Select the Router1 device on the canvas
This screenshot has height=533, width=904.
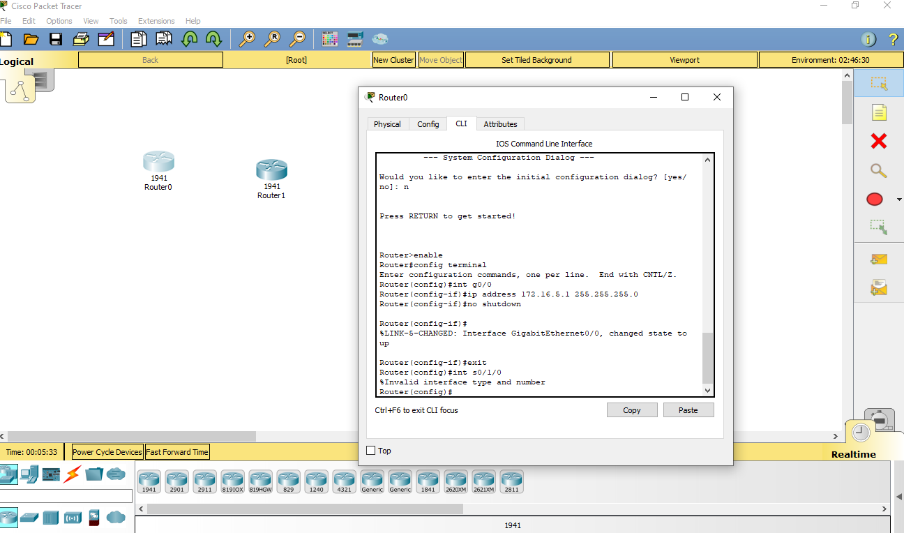(x=271, y=170)
